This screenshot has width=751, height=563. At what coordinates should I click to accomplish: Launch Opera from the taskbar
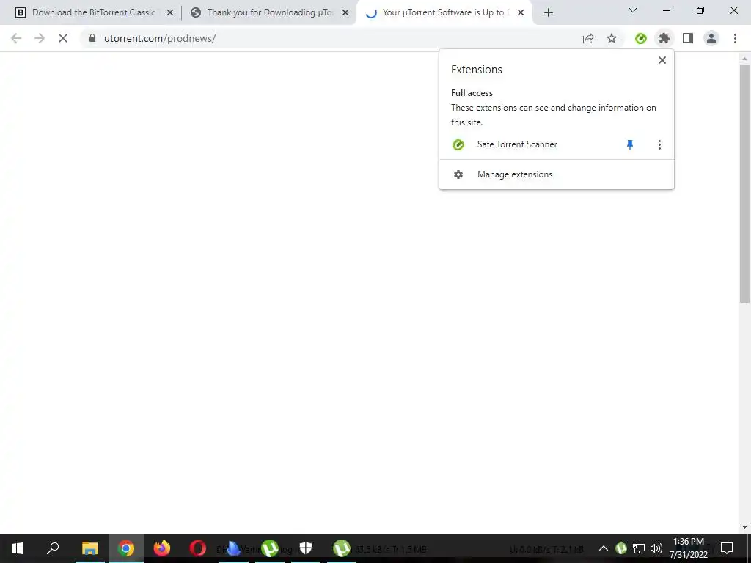tap(198, 548)
